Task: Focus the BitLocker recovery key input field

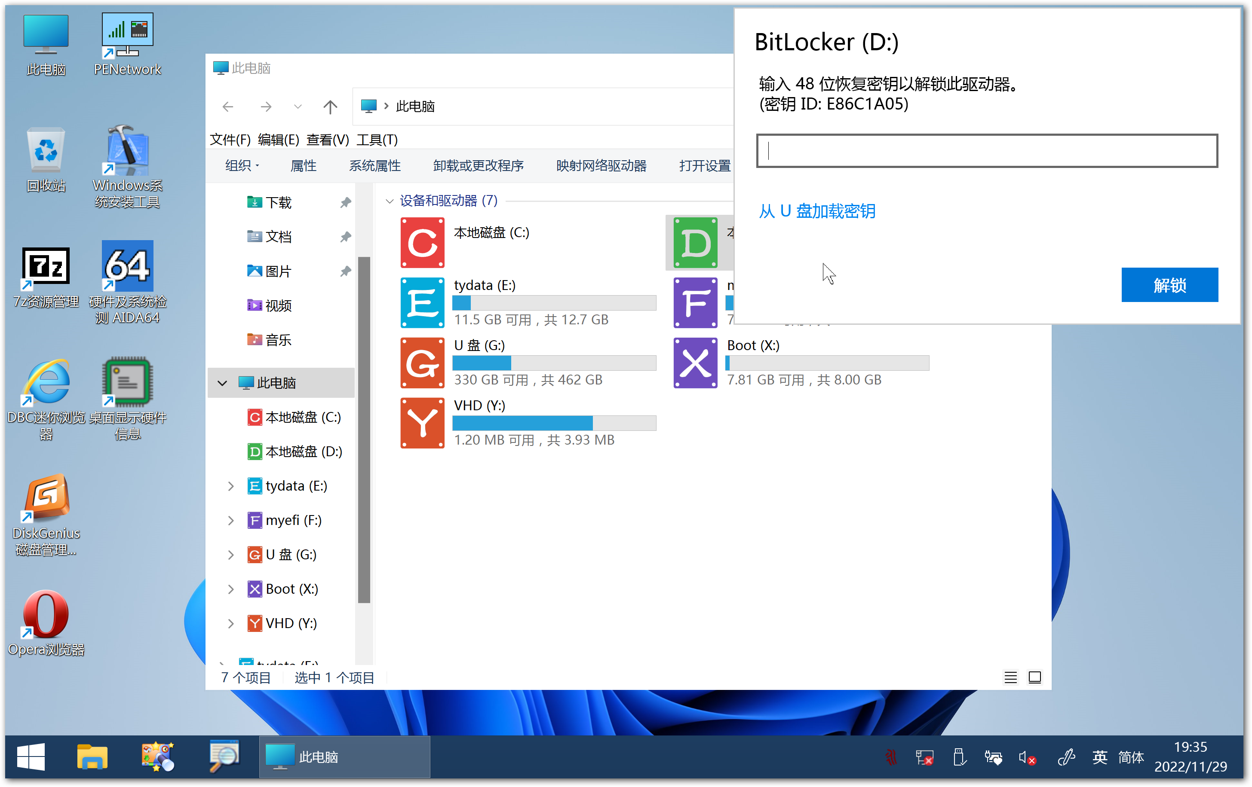Action: tap(986, 151)
